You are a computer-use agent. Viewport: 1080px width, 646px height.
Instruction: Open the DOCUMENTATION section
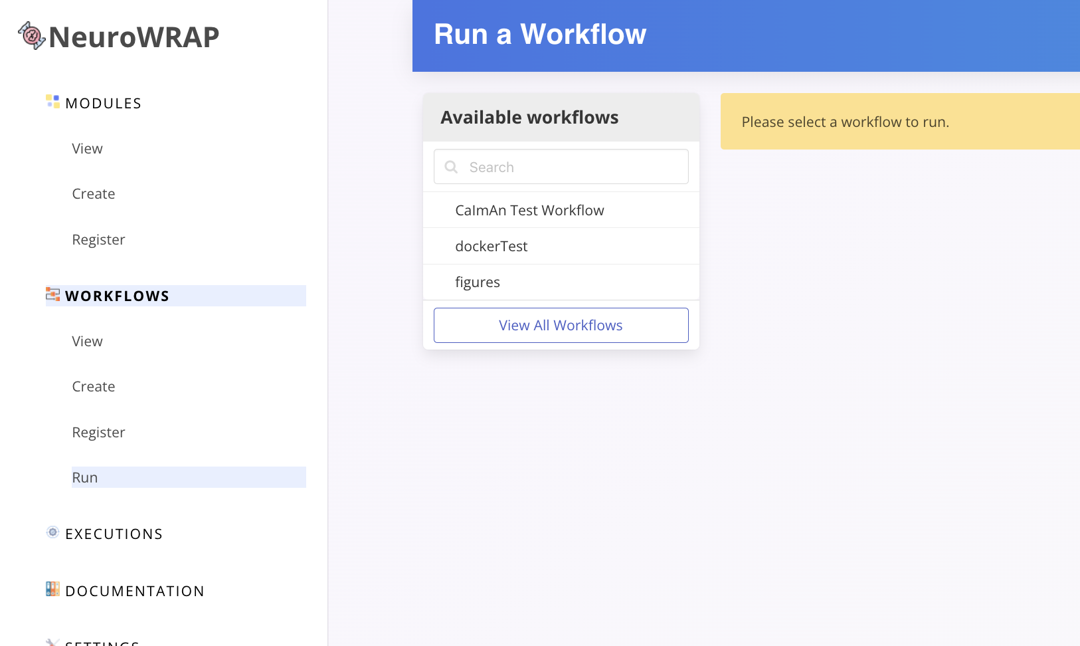[x=135, y=592]
